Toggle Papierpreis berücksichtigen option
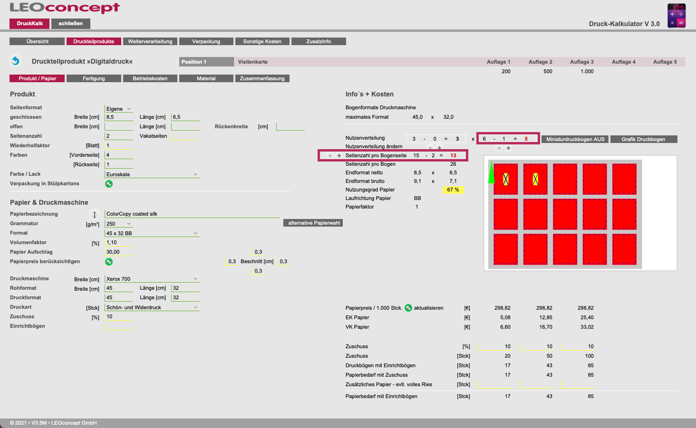Image resolution: width=696 pixels, height=428 pixels. click(x=109, y=262)
